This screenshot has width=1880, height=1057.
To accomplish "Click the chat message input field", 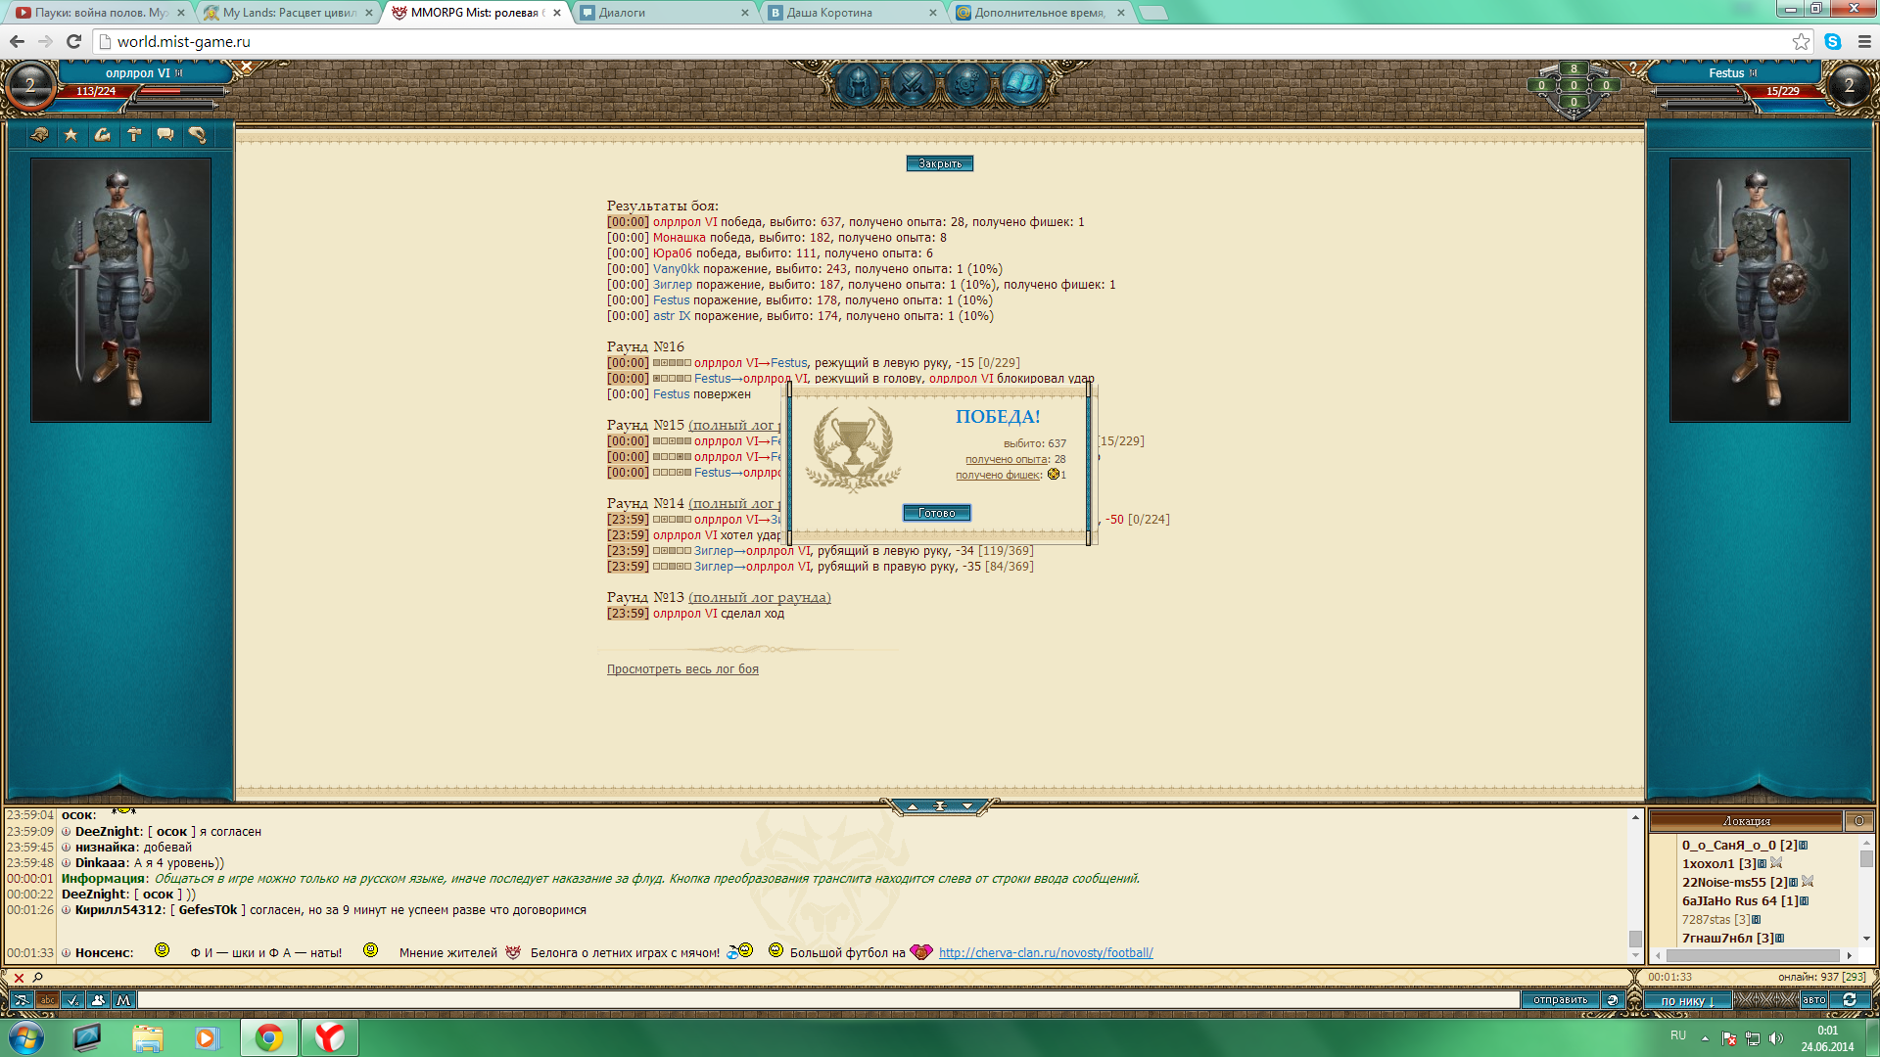I will [828, 1000].
